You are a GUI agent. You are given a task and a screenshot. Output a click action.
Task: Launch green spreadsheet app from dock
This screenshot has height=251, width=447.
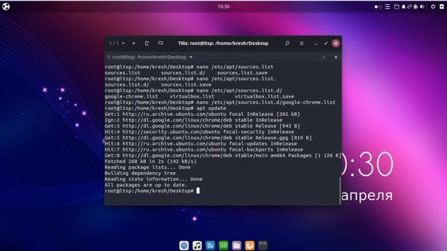coord(223,245)
